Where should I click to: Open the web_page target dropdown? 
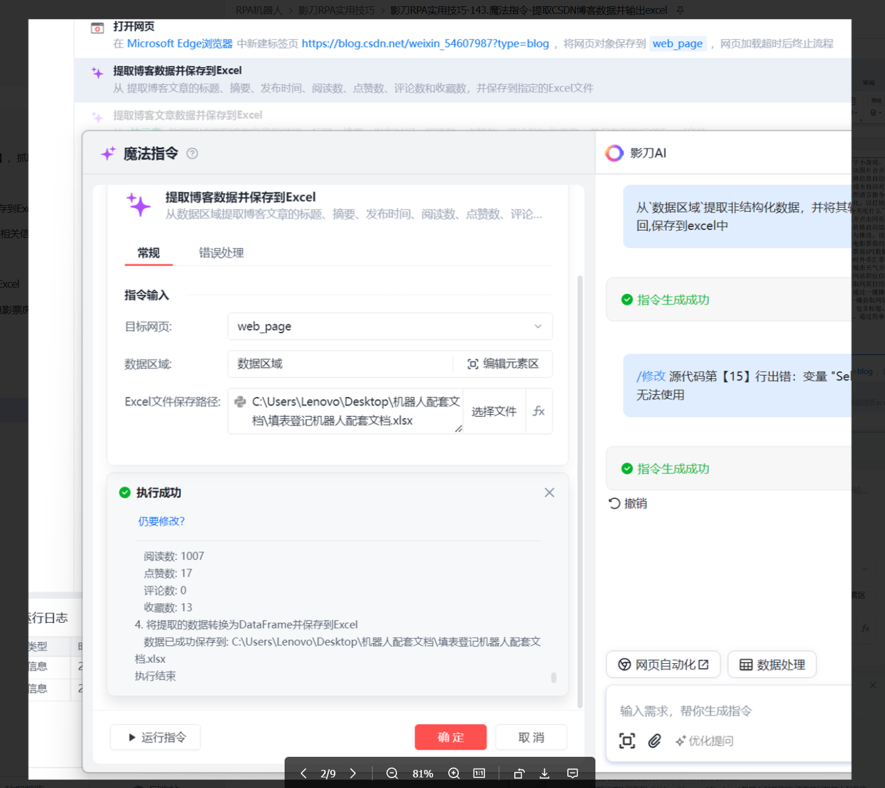tap(537, 326)
